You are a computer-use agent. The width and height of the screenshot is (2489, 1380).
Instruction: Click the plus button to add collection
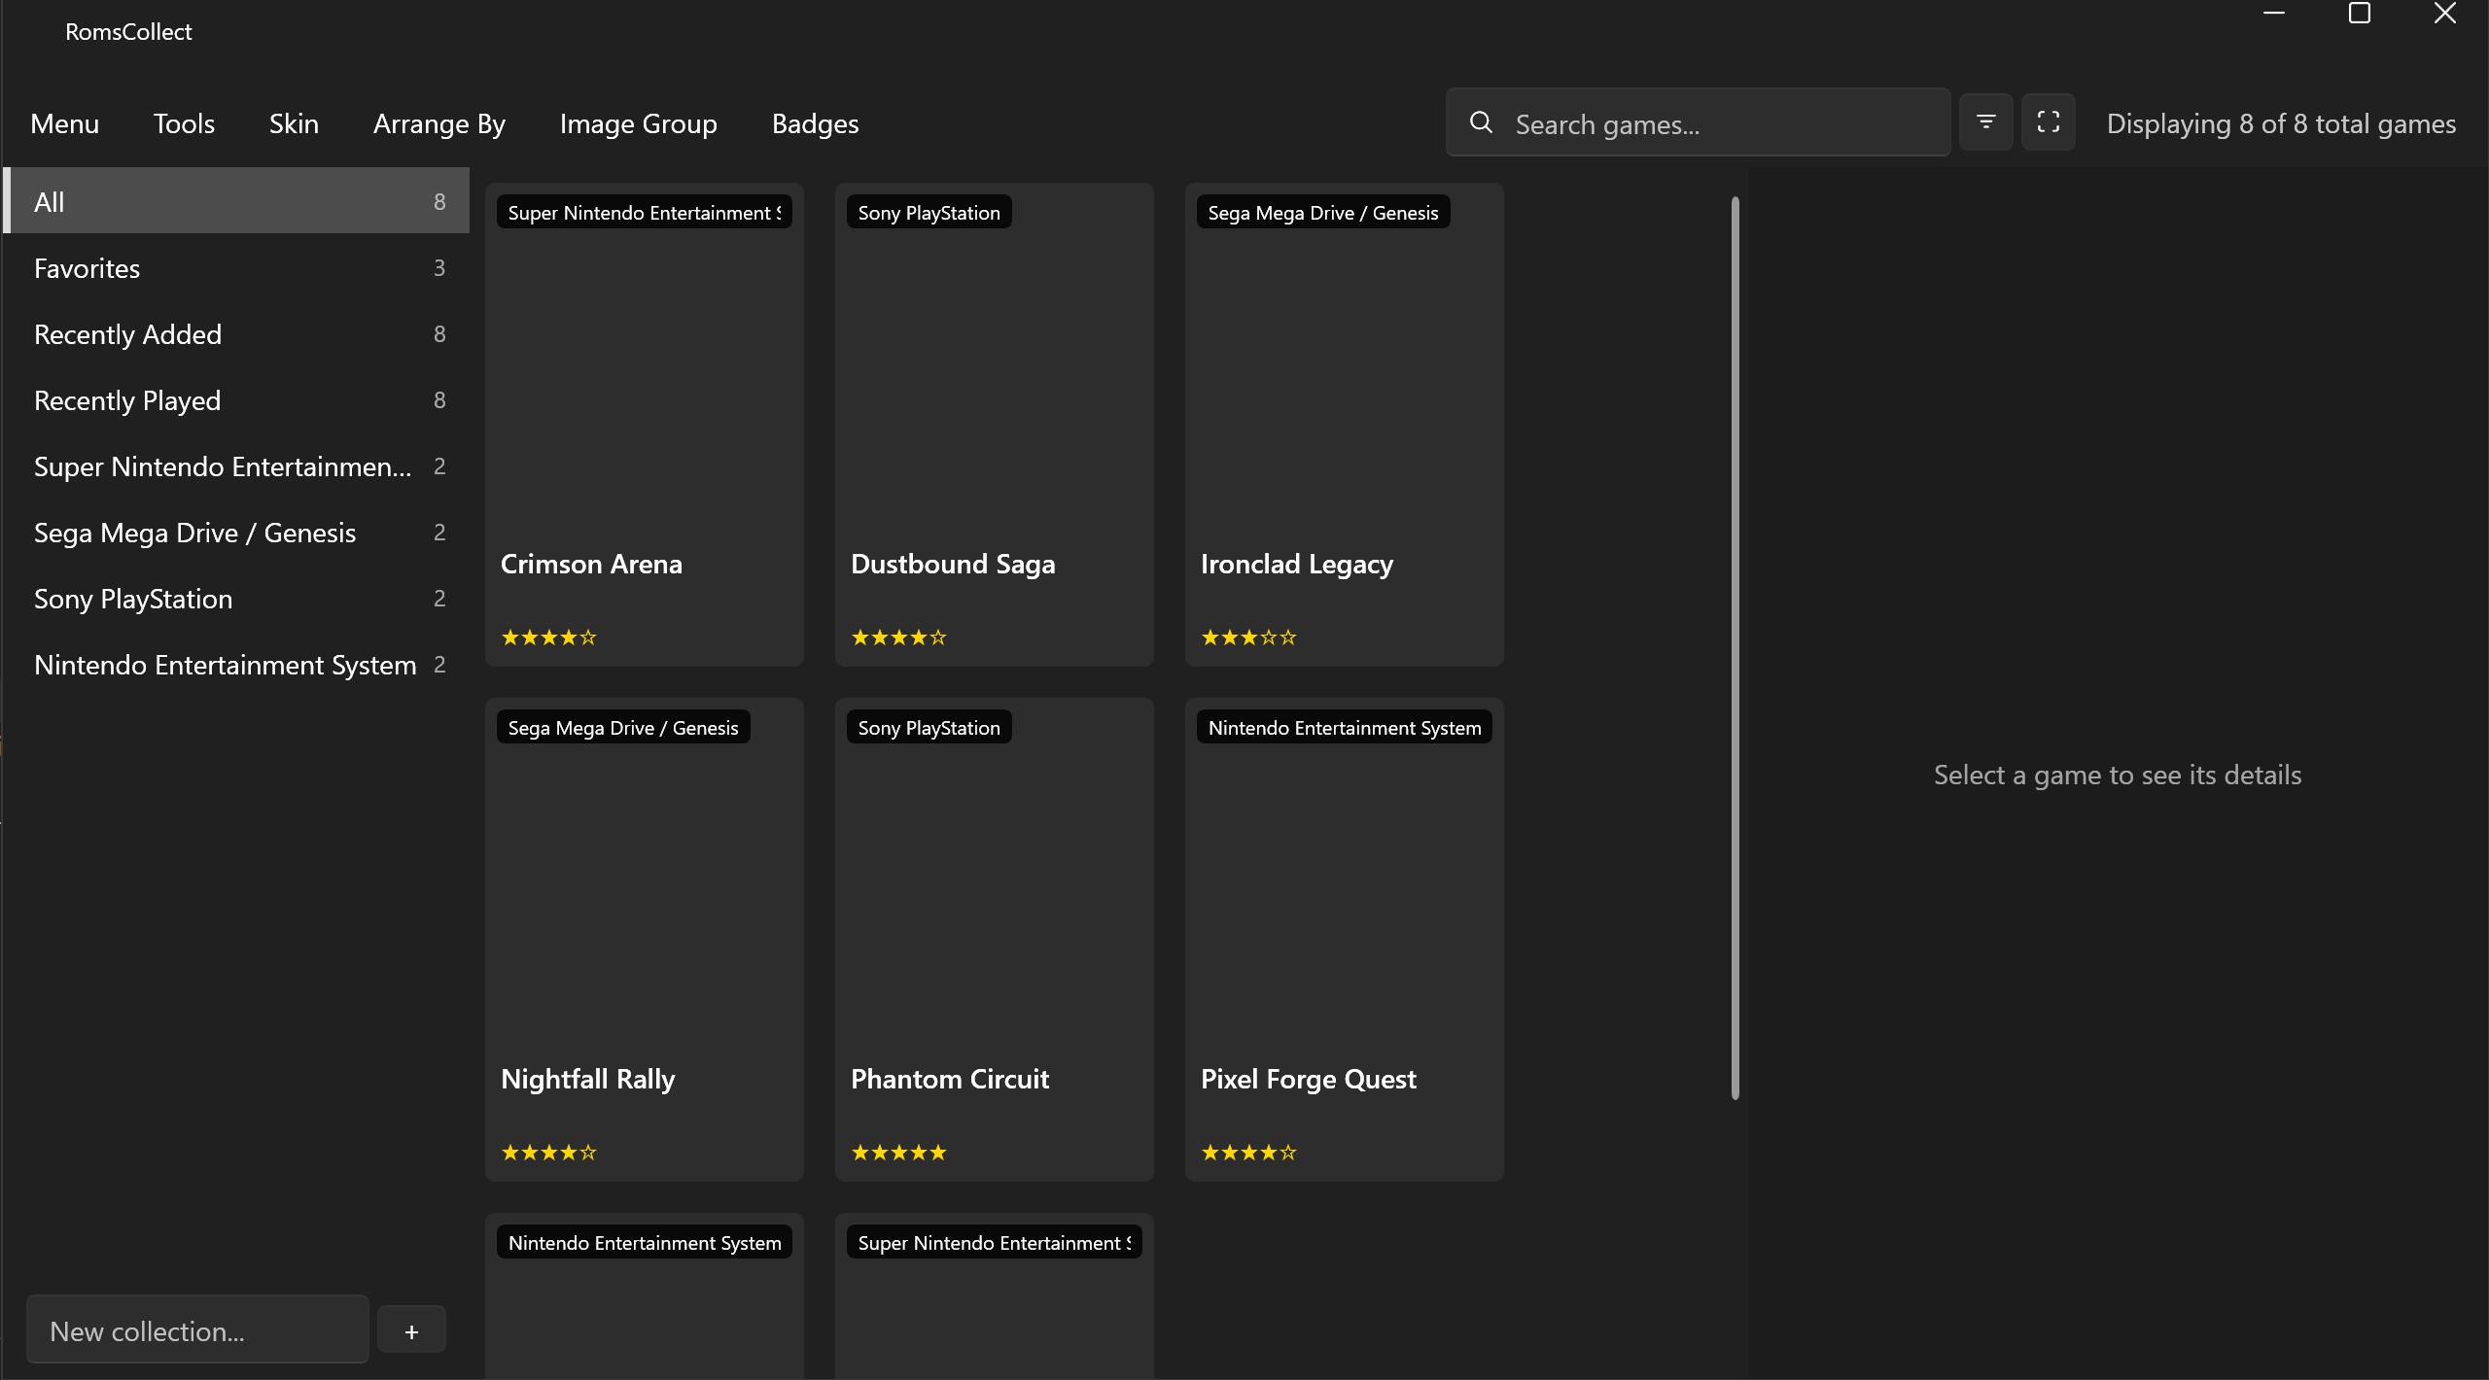tap(411, 1331)
